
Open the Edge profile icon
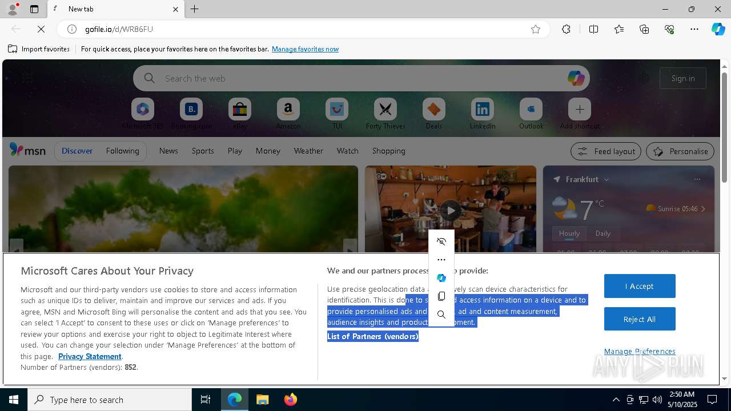pyautogui.click(x=12, y=9)
